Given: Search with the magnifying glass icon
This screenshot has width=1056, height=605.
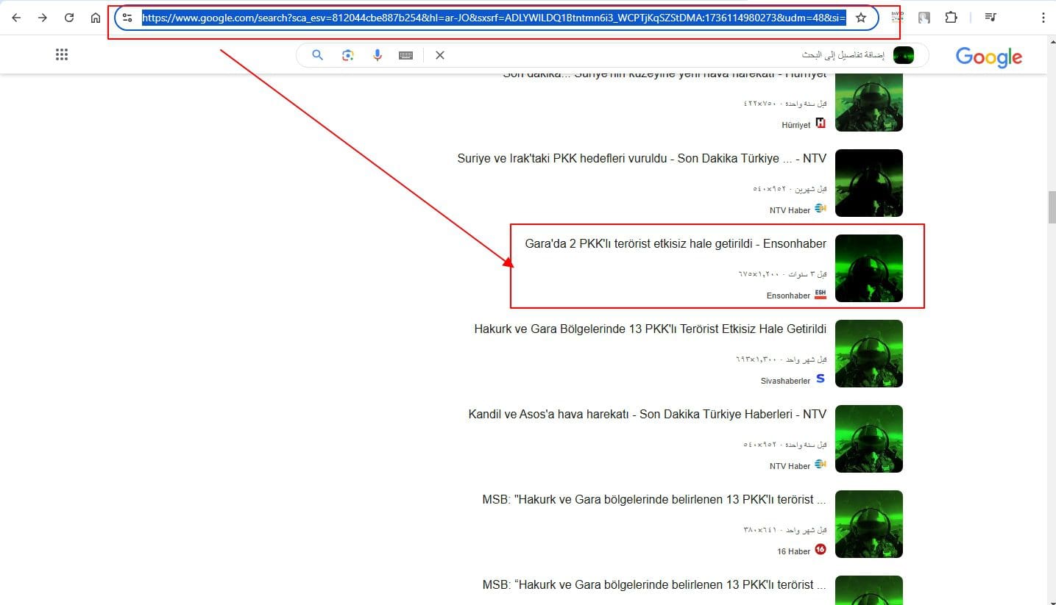Looking at the screenshot, I should (318, 55).
